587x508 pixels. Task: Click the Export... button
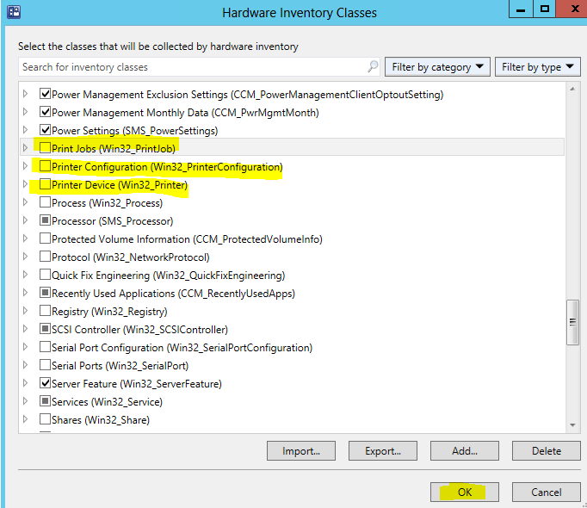[x=383, y=450]
